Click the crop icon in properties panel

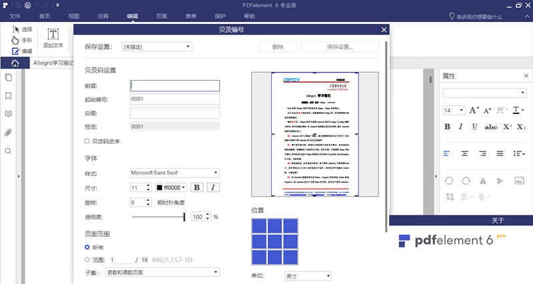coord(450,197)
